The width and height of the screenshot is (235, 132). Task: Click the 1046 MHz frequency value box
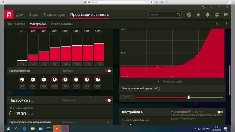point(66,64)
